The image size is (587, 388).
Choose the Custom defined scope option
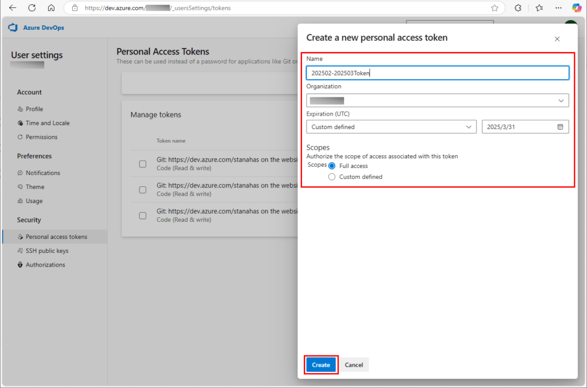332,177
